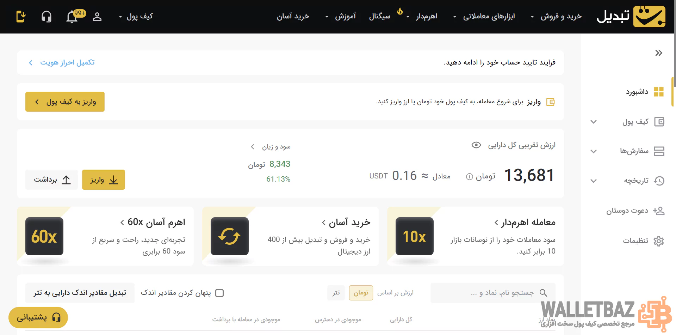676x335 pixels.
Task: Open سیگنال in top navigation
Action: point(379,17)
